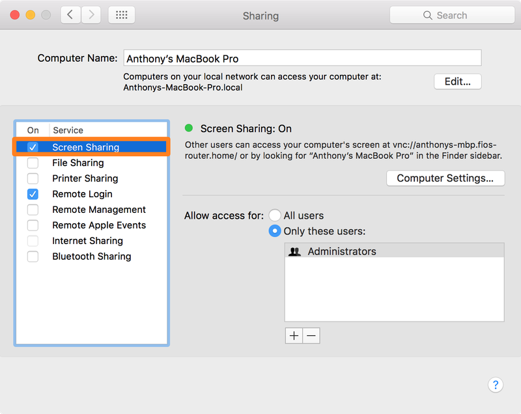Screen dimensions: 521x414
Task: Click the Edit... button
Action: click(458, 81)
